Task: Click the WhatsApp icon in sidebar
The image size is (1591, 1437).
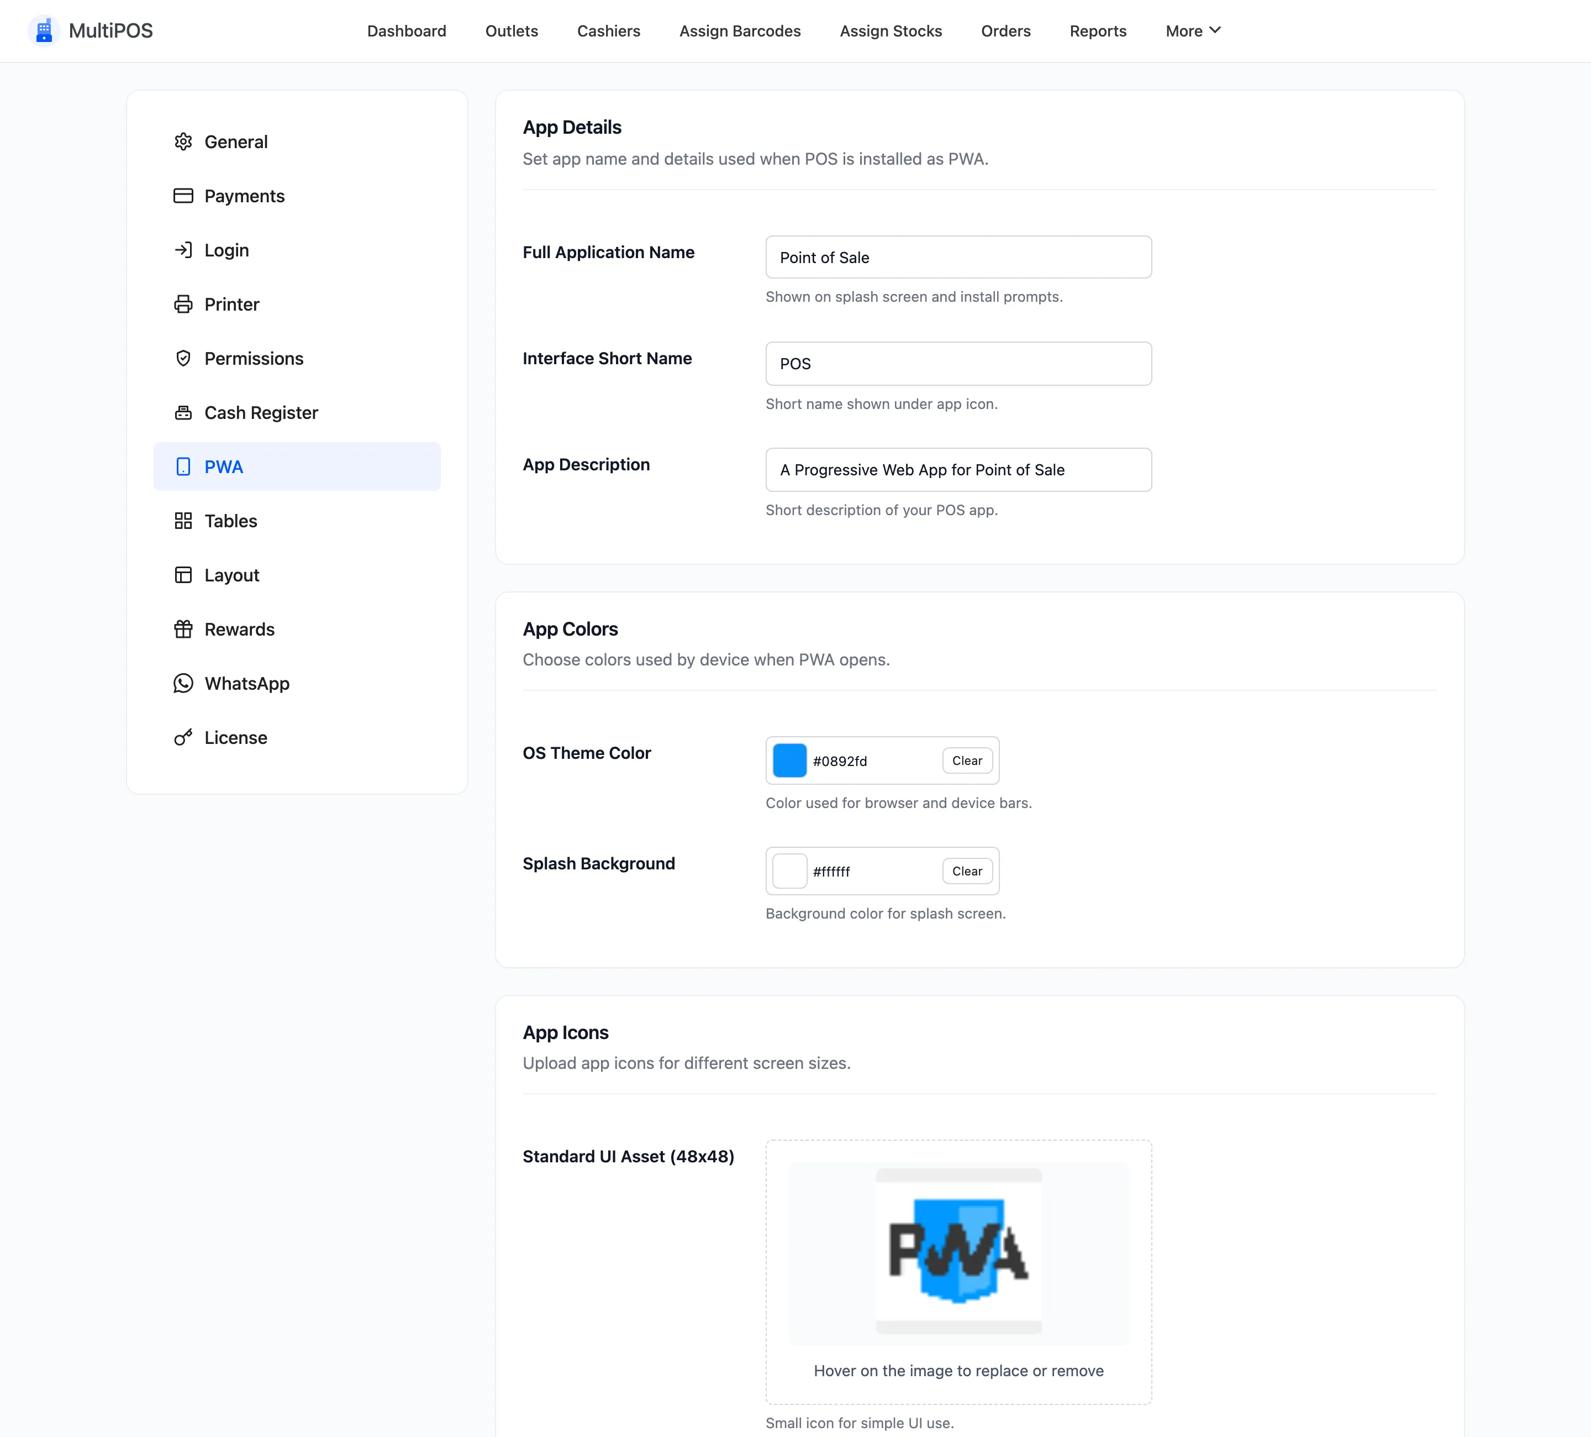Action: (x=183, y=684)
